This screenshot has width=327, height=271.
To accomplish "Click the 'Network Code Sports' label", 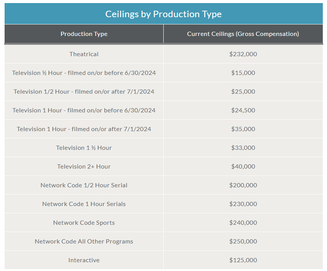I will tap(84, 223).
